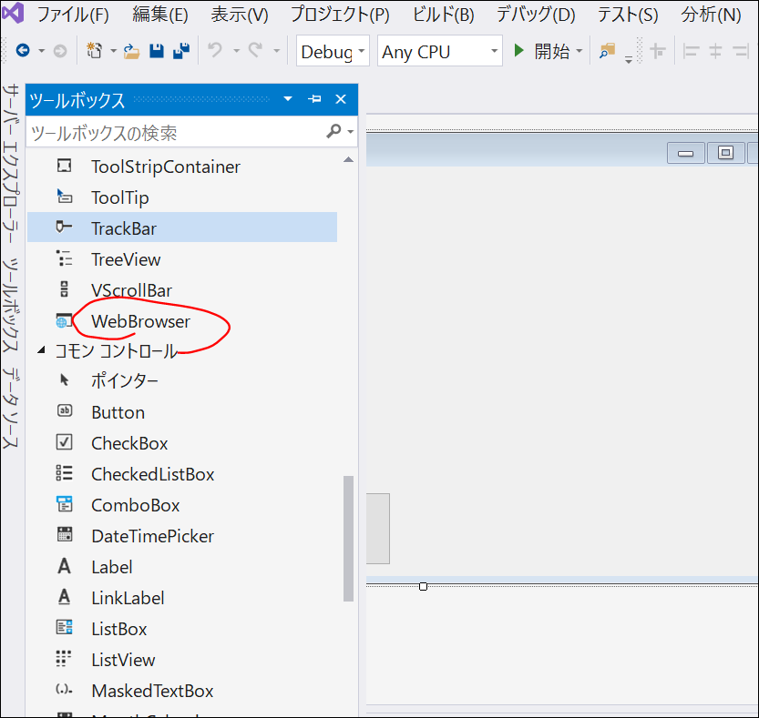
Task: Open the サーバー エクスプローラー side tab
Action: click(11, 164)
